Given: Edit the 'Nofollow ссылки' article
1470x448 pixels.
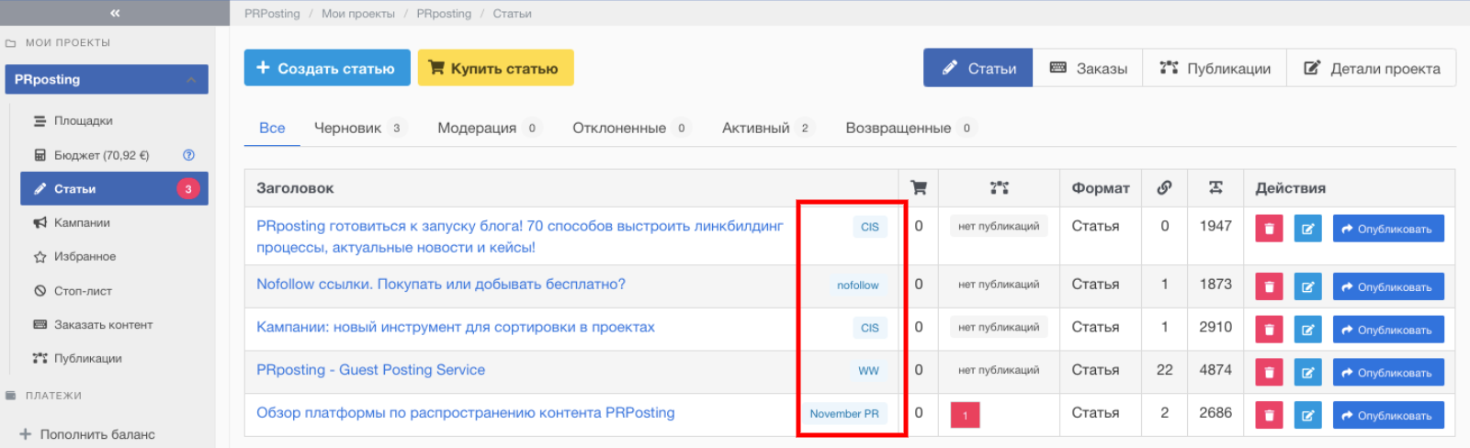Looking at the screenshot, I should [x=1307, y=286].
